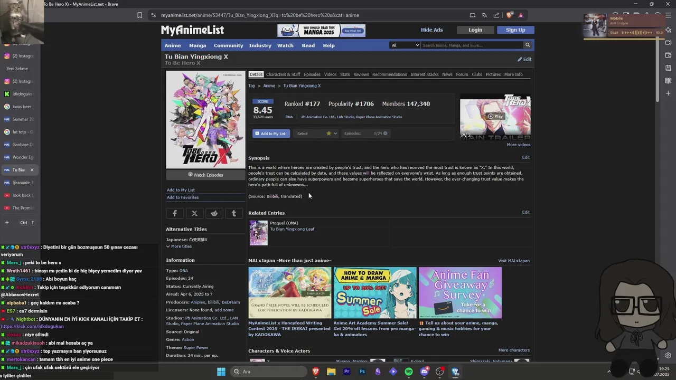Share the page on Reddit
The image size is (676, 380).
tap(214, 213)
